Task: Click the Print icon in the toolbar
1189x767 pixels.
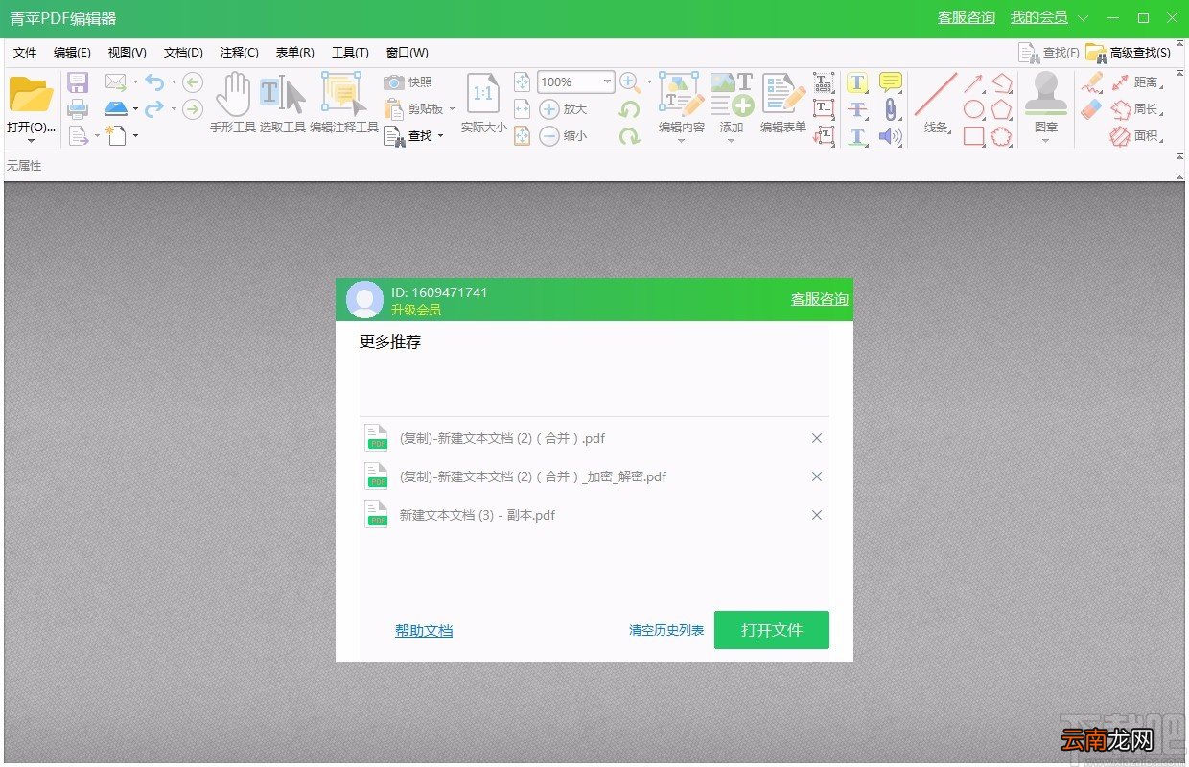Action: [78, 109]
